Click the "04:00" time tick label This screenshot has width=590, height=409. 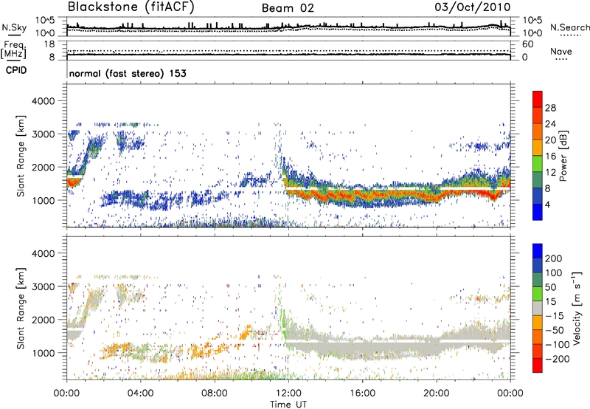click(140, 393)
